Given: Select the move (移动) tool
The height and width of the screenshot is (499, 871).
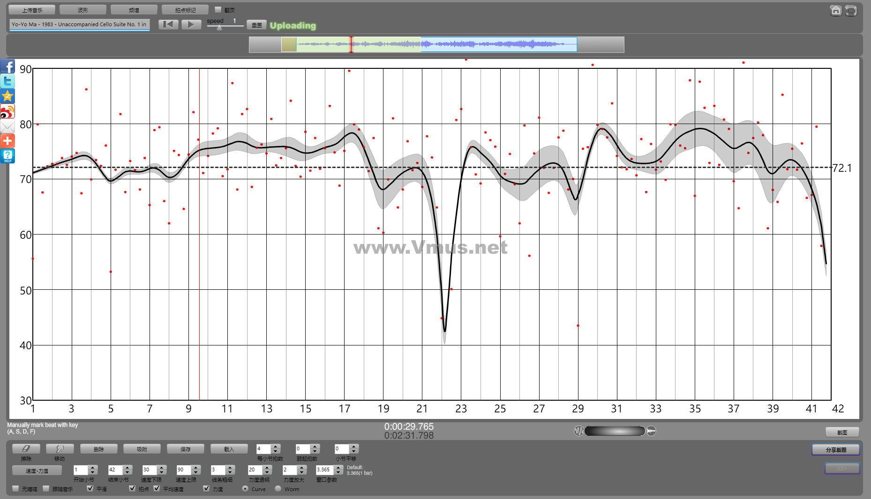Looking at the screenshot, I should 60,449.
